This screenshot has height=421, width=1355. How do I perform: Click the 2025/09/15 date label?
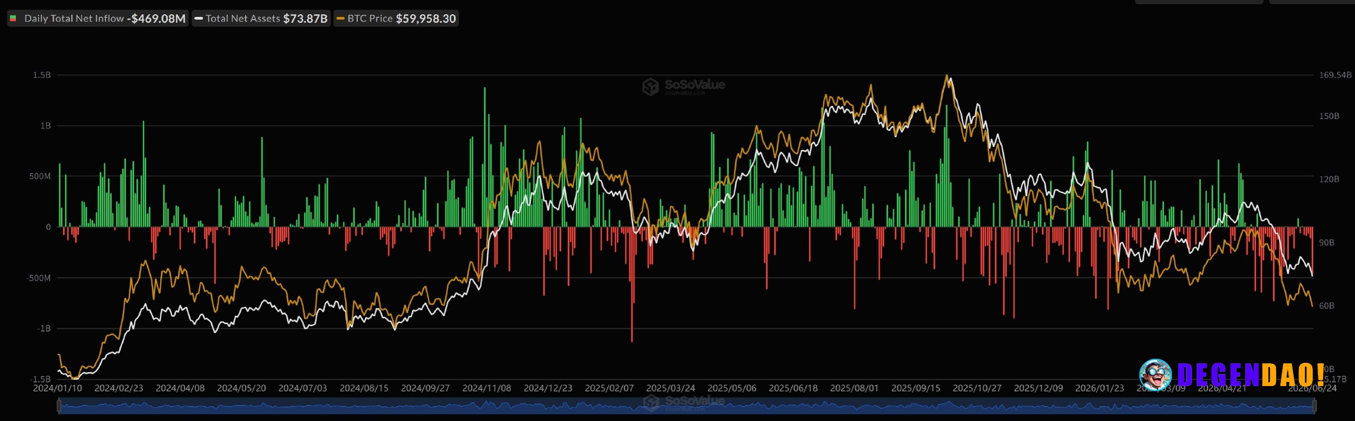pos(916,388)
